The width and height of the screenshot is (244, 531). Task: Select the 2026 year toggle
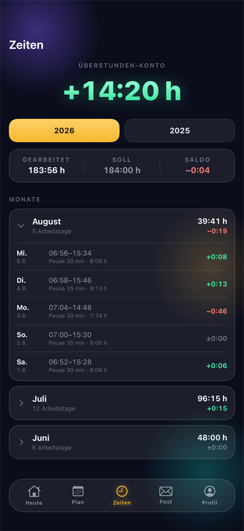64,131
